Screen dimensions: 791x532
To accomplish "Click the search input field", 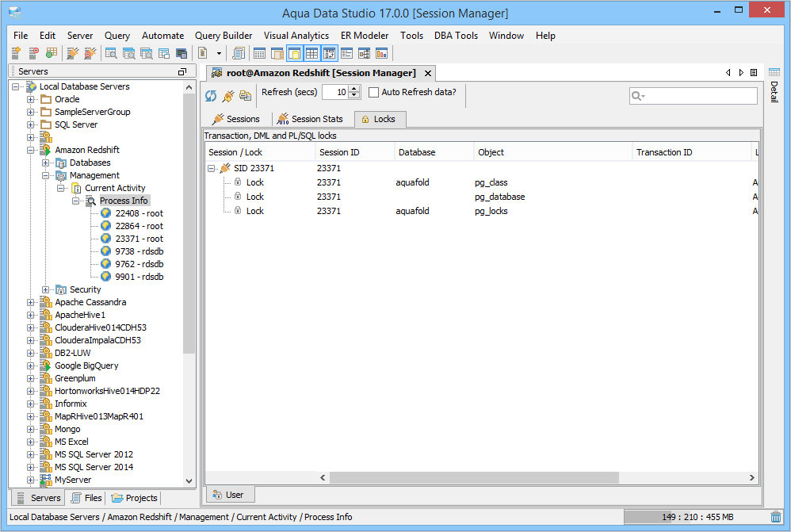I will (694, 96).
